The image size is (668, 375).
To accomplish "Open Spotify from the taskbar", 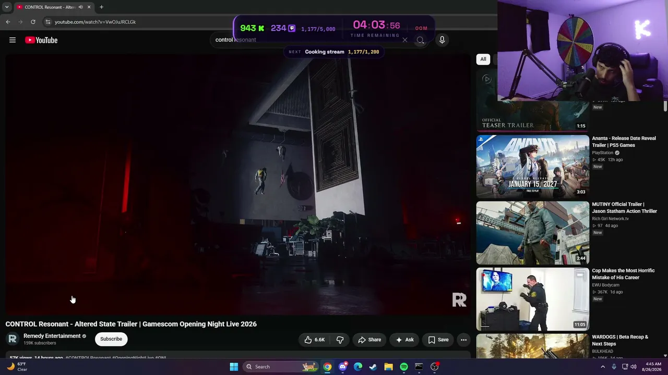I will 404,367.
